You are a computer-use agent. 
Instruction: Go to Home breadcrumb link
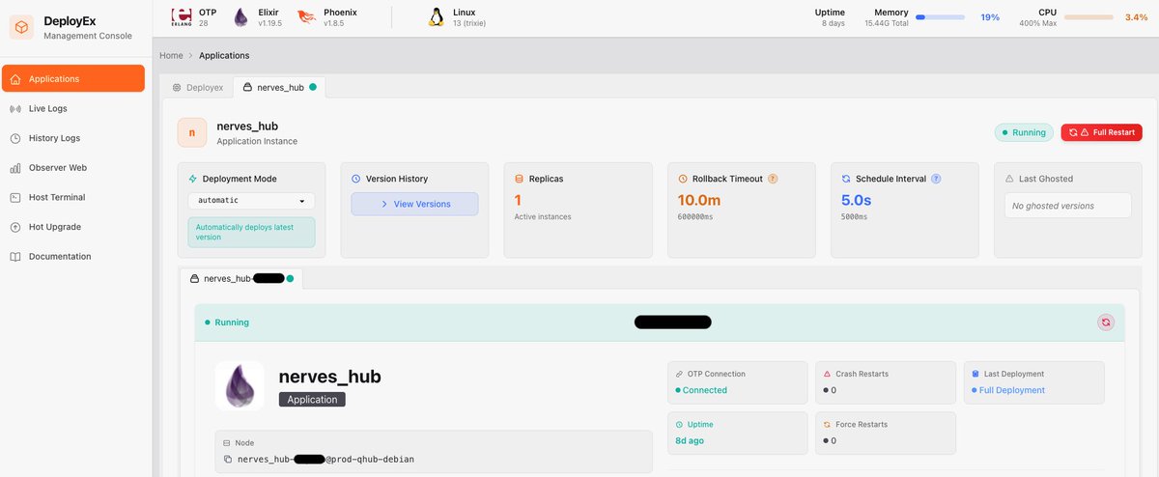click(171, 56)
